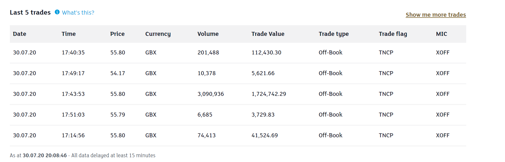Click the 17:49:17 time cell
This screenshot has width=505, height=162.
click(x=73, y=73)
